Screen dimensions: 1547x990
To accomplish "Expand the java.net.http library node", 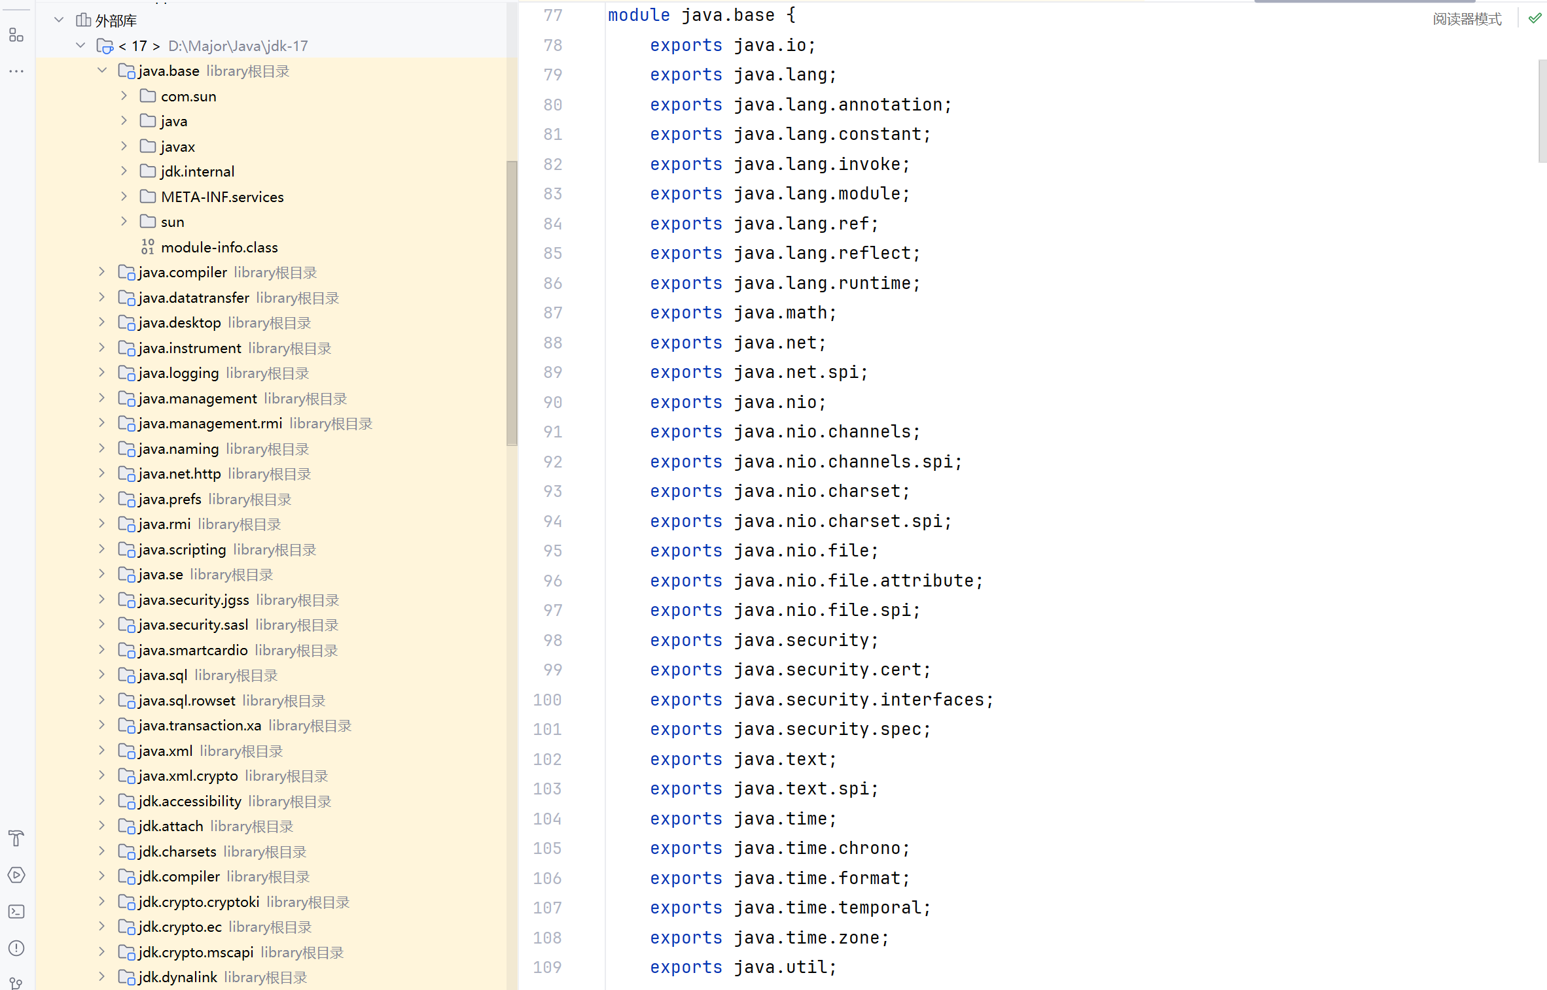I will point(102,473).
